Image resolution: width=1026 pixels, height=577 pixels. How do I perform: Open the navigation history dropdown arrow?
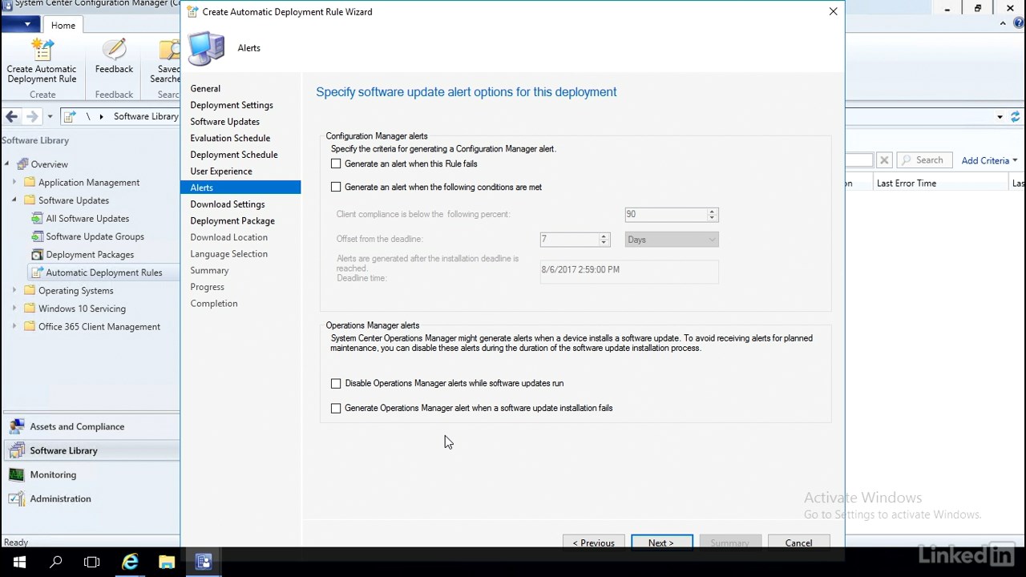click(50, 116)
